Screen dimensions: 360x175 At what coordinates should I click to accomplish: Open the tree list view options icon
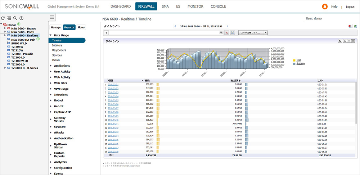tap(9, 18)
